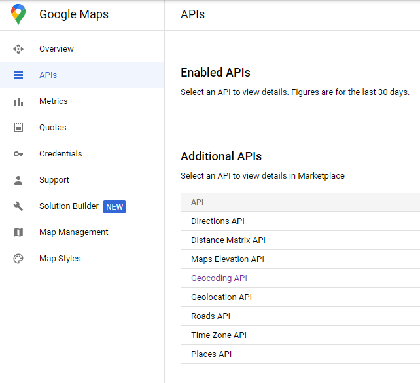Open the Directions API row
Image resolution: width=420 pixels, height=383 pixels.
click(x=300, y=221)
